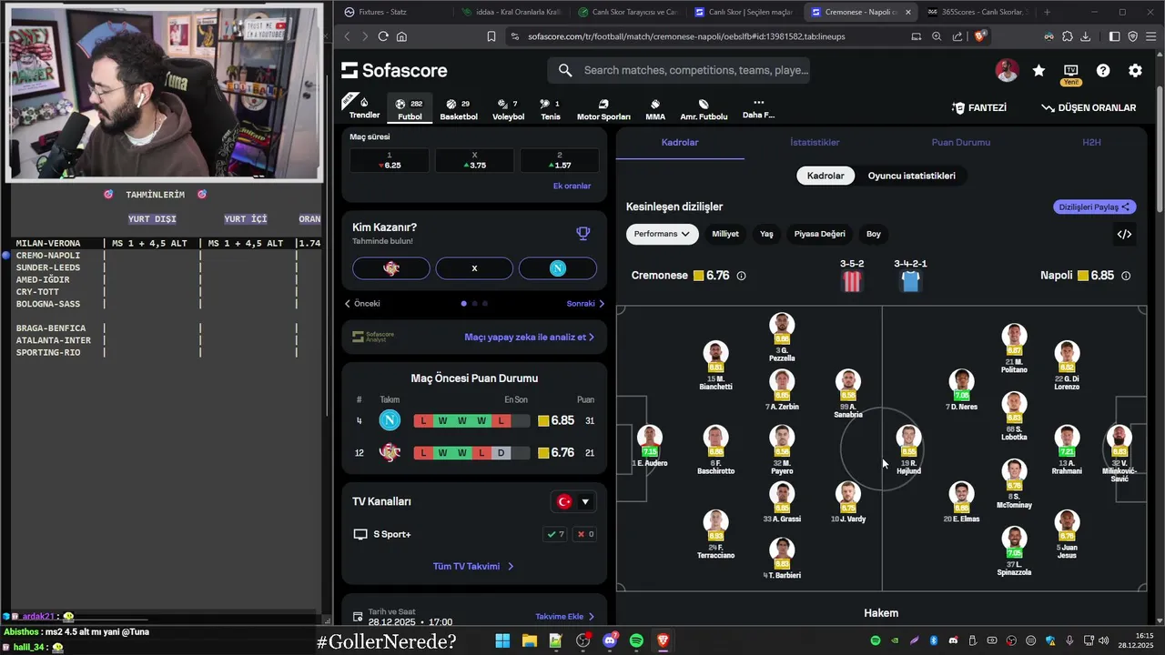Select the MMA sport category
The height and width of the screenshot is (655, 1165).
(x=655, y=109)
